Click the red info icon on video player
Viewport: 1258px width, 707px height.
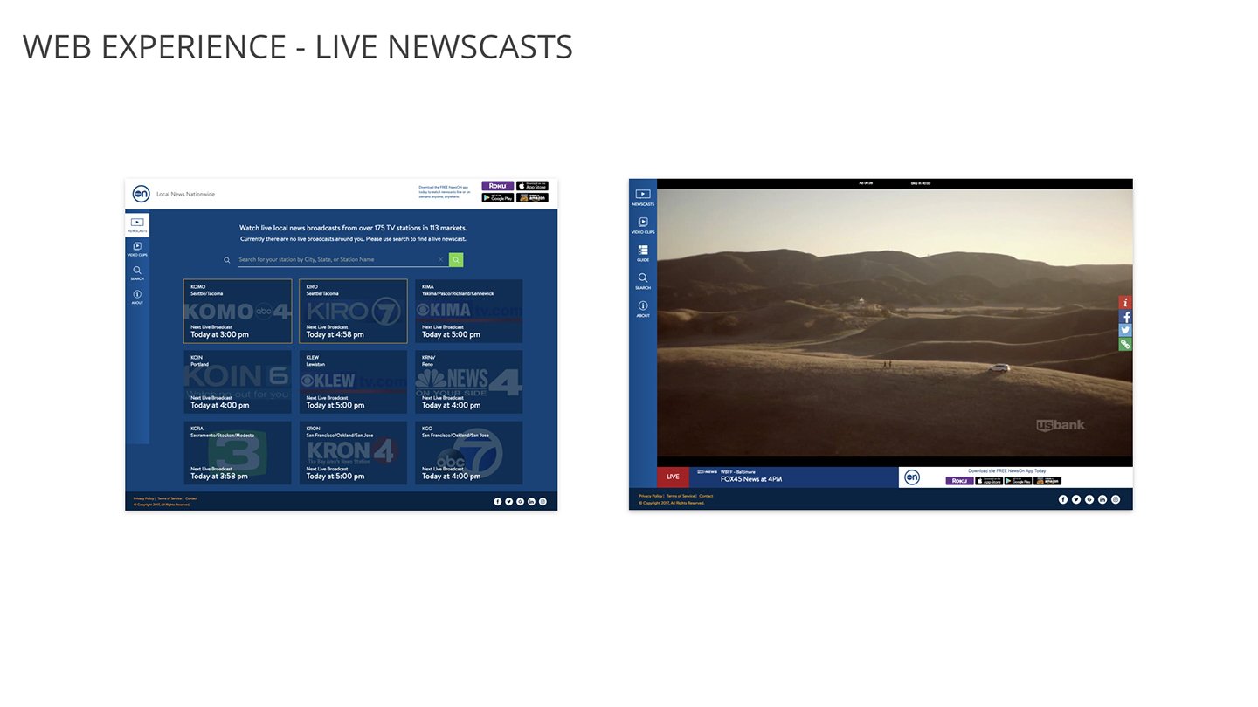pos(1125,302)
